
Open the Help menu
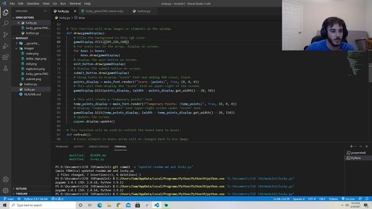pos(88,3)
